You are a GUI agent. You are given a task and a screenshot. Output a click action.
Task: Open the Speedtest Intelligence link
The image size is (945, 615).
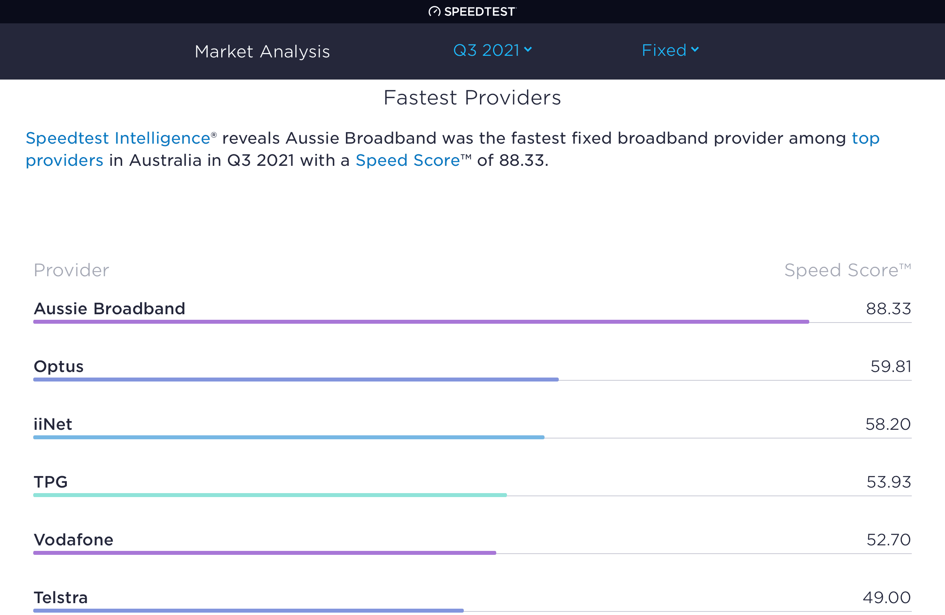coord(118,138)
